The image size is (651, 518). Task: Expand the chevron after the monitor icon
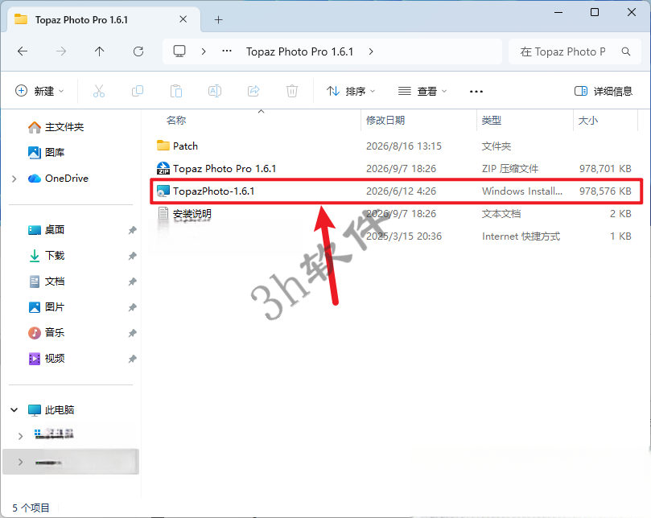[204, 51]
